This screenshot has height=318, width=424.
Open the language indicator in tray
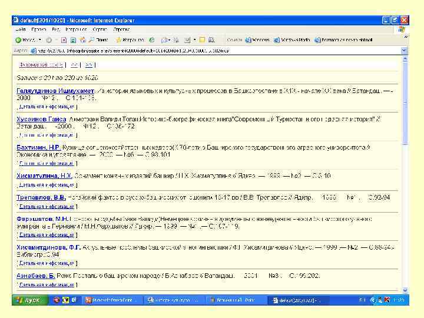pos(362,300)
